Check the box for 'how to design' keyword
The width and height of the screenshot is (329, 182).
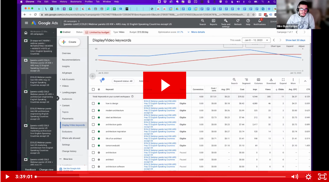93,104
